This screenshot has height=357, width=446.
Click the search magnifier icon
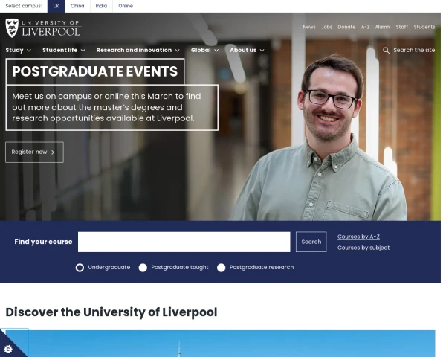pos(386,51)
